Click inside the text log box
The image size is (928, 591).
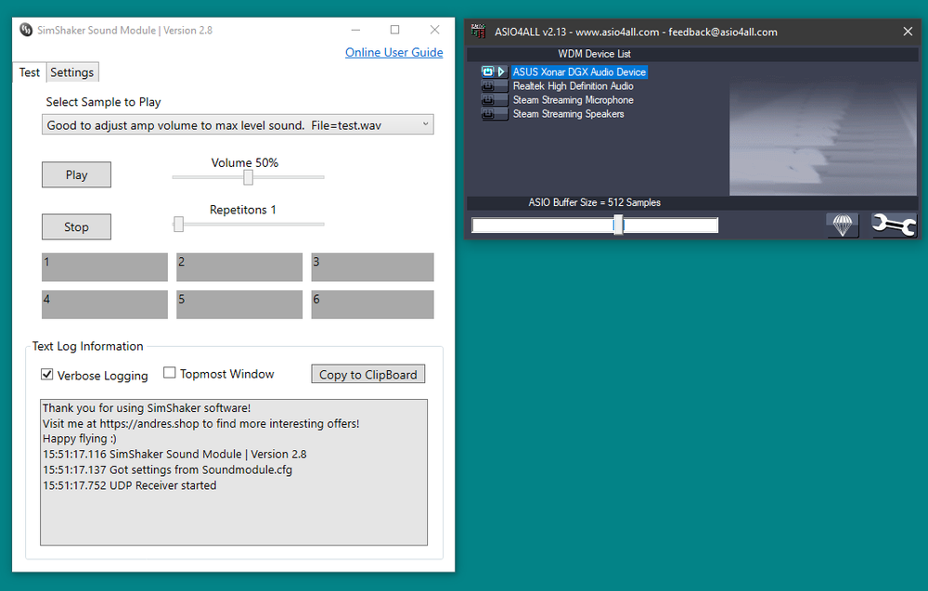[x=234, y=472]
